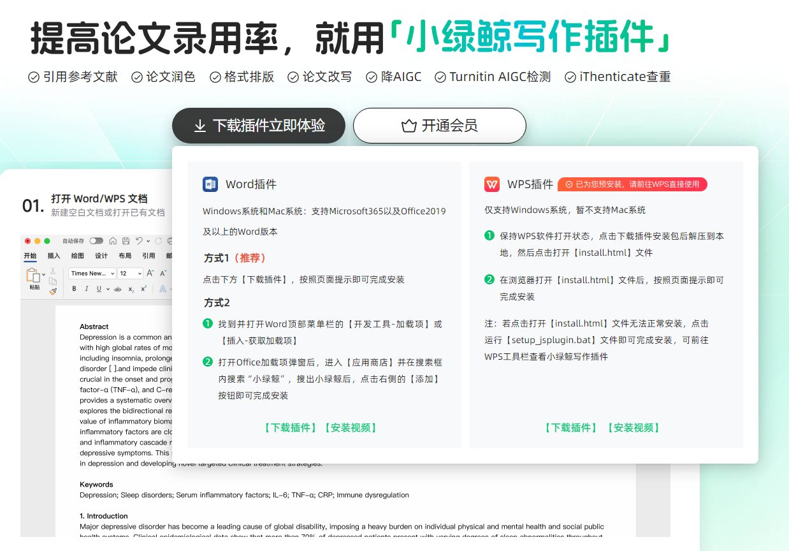Viewport: 789px width, 551px height.
Task: Click the download icon on the dark button
Action: (x=200, y=126)
